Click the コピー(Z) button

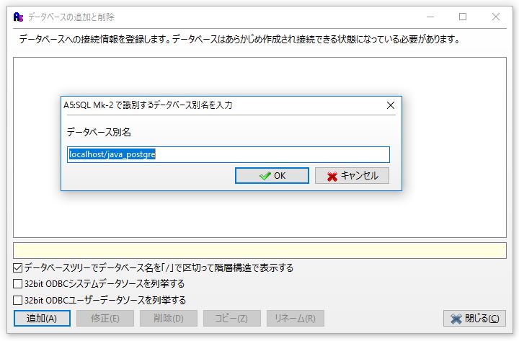[231, 318]
